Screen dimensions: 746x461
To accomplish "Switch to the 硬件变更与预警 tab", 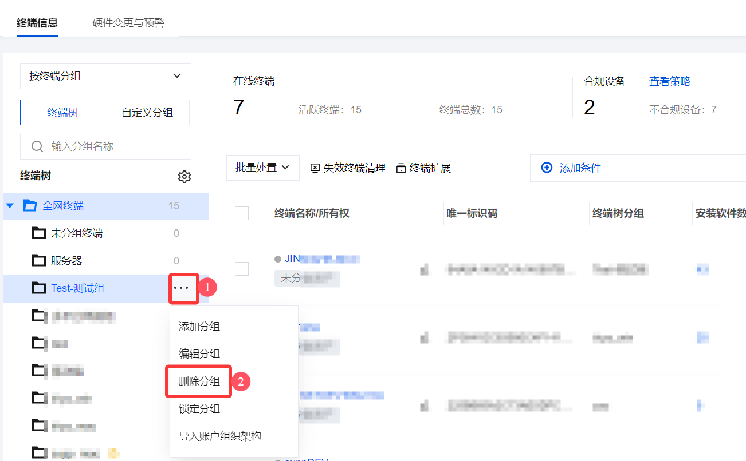I will 128,23.
